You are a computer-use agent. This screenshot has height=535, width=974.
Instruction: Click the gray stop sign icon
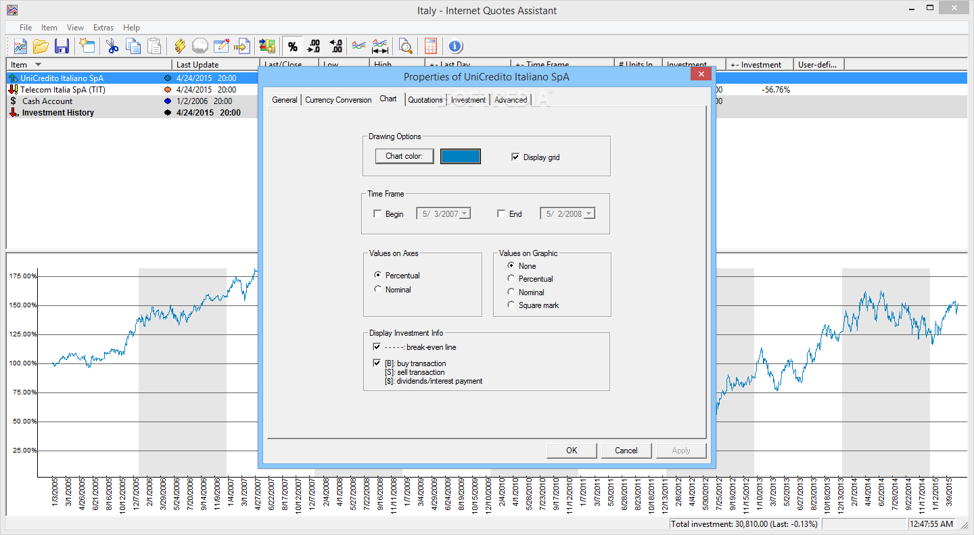(x=200, y=46)
